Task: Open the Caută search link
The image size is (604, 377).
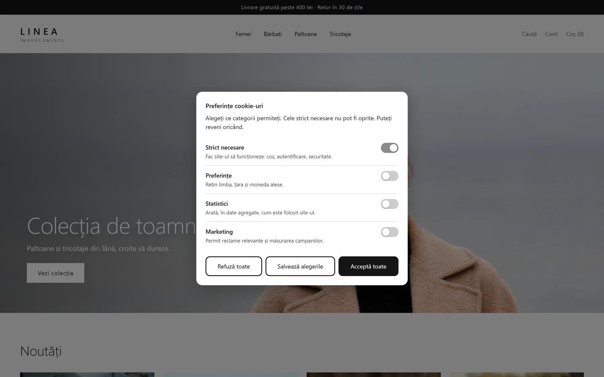Action: (x=529, y=34)
